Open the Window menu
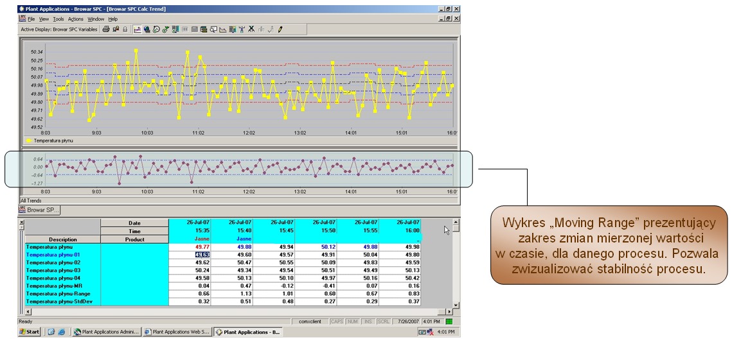Screen dimensions: 732x340 pos(96,19)
